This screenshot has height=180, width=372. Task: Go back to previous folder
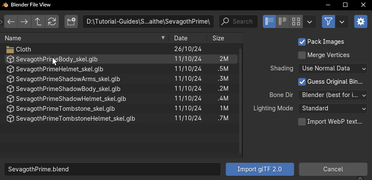pos(11,21)
